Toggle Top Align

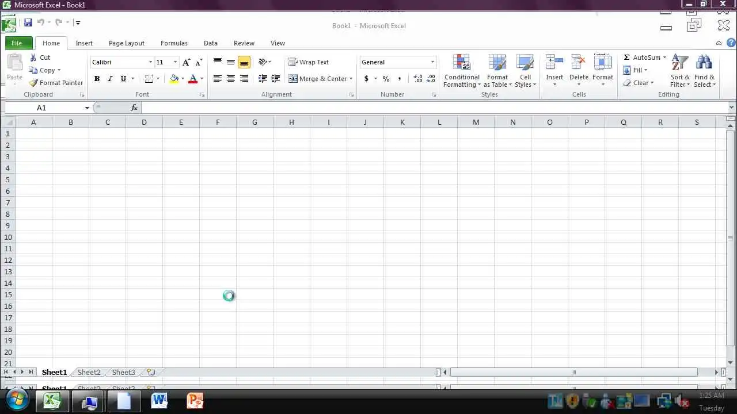[x=218, y=62]
